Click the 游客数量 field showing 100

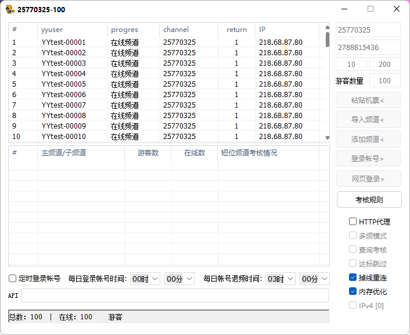384,81
